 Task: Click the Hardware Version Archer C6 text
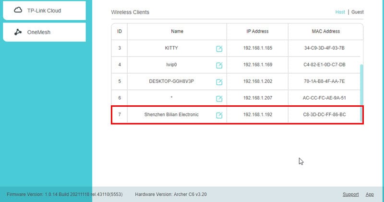tap(171, 194)
